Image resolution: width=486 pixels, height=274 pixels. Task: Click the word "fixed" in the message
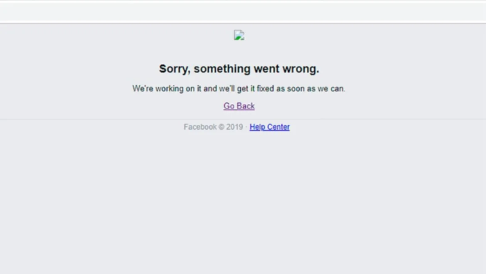[266, 89]
